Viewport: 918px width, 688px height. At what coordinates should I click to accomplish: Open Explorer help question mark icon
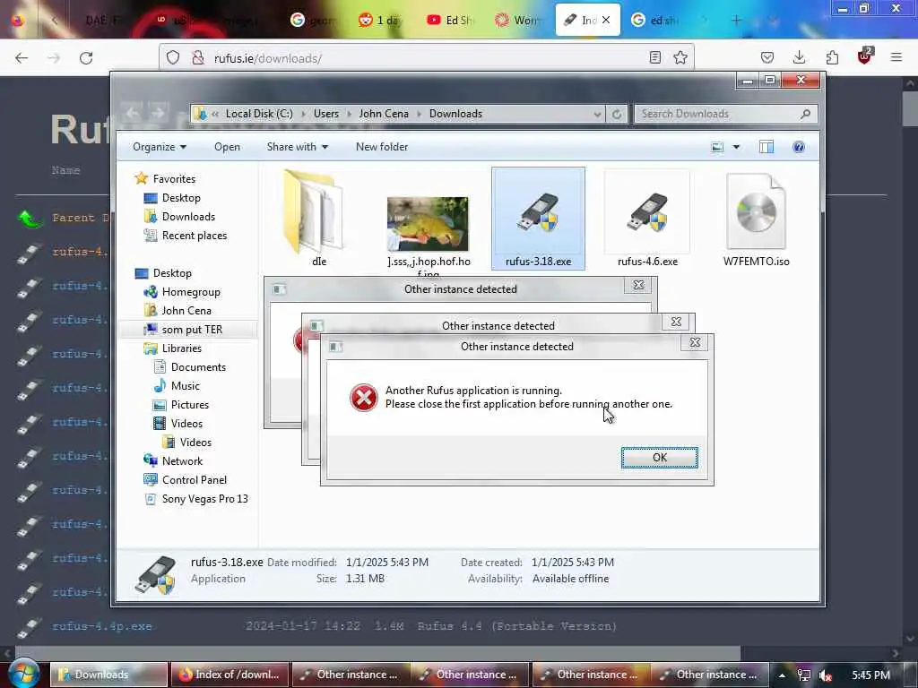pos(799,147)
